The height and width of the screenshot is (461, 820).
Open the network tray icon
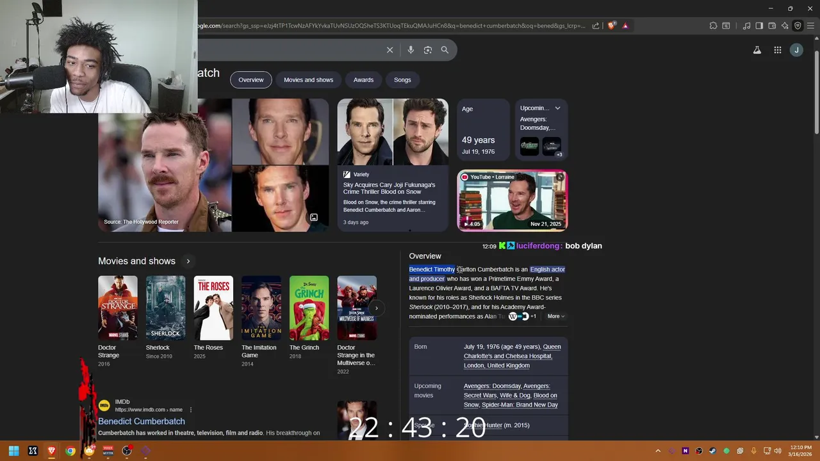click(767, 451)
